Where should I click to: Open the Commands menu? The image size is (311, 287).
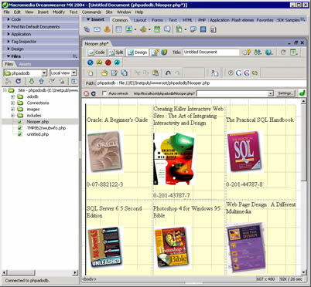[x=91, y=12]
